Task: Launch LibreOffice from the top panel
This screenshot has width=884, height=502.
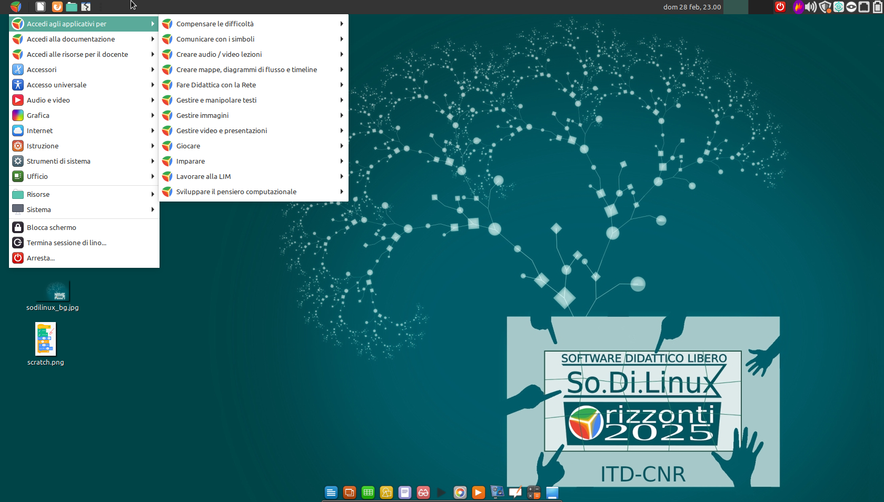Action: tap(41, 7)
